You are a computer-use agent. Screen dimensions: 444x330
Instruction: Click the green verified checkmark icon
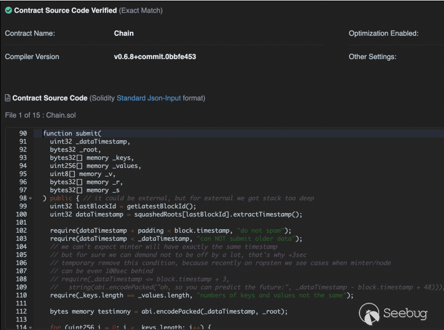click(8, 10)
